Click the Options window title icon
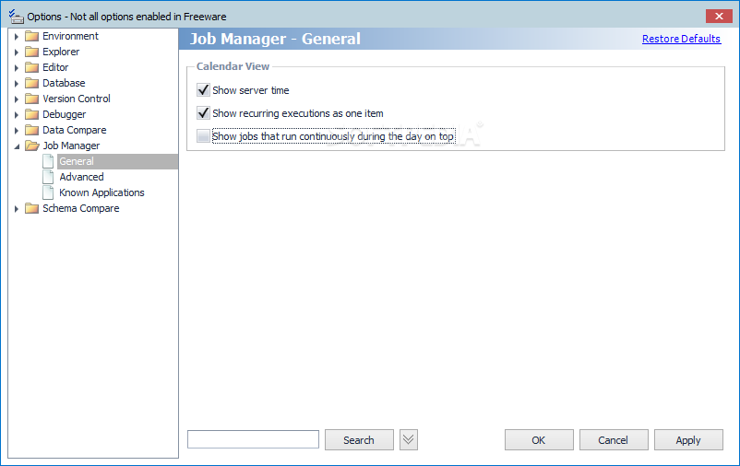 click(16, 17)
